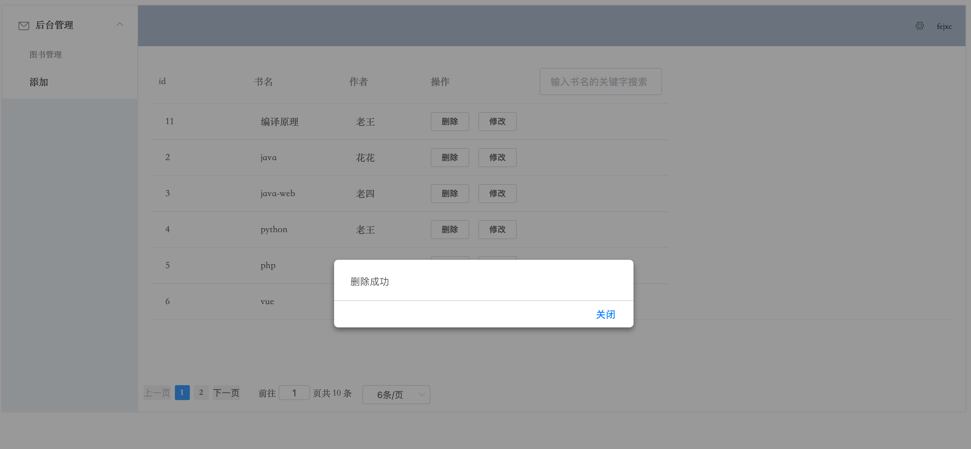Click the 上一页 previous page button
Screen dimensions: 971x449
tap(157, 393)
